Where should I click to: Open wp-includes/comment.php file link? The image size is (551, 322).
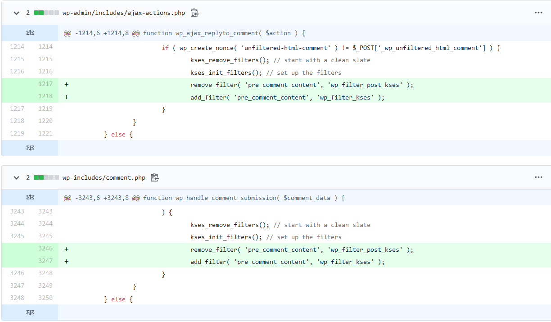[104, 178]
